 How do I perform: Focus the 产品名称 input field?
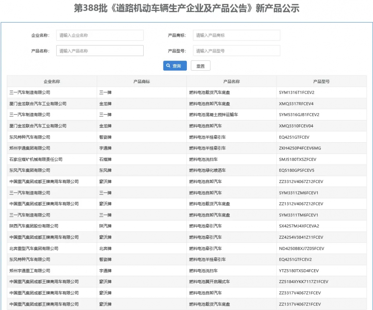coord(100,51)
